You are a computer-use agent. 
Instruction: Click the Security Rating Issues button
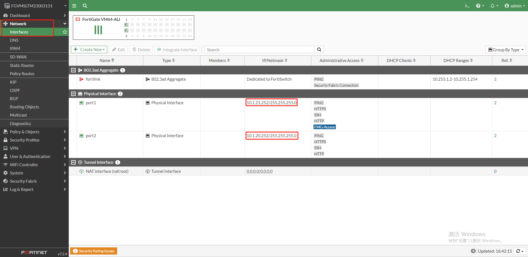[94, 251]
